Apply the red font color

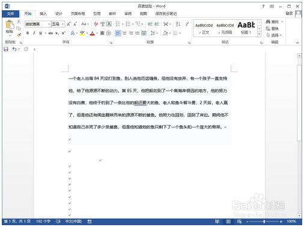point(92,33)
